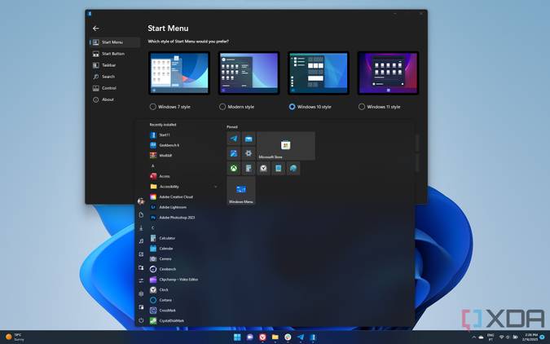Click the taskbar clock and date
The width and height of the screenshot is (550, 344).
point(530,337)
